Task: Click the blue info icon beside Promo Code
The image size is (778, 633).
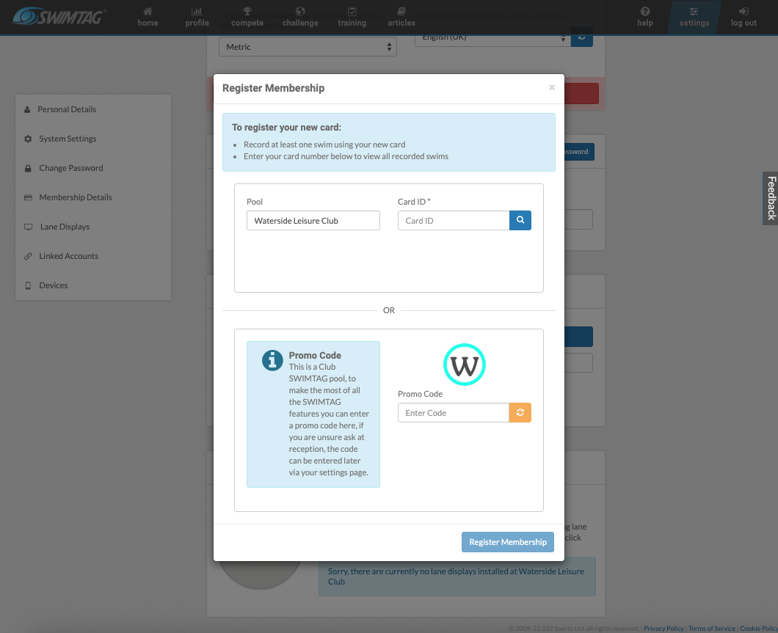Action: coord(272,360)
